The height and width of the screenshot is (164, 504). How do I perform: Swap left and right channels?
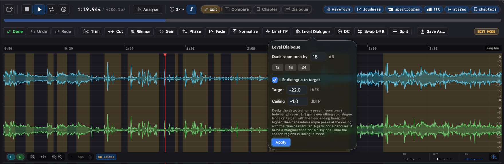tap(371, 31)
